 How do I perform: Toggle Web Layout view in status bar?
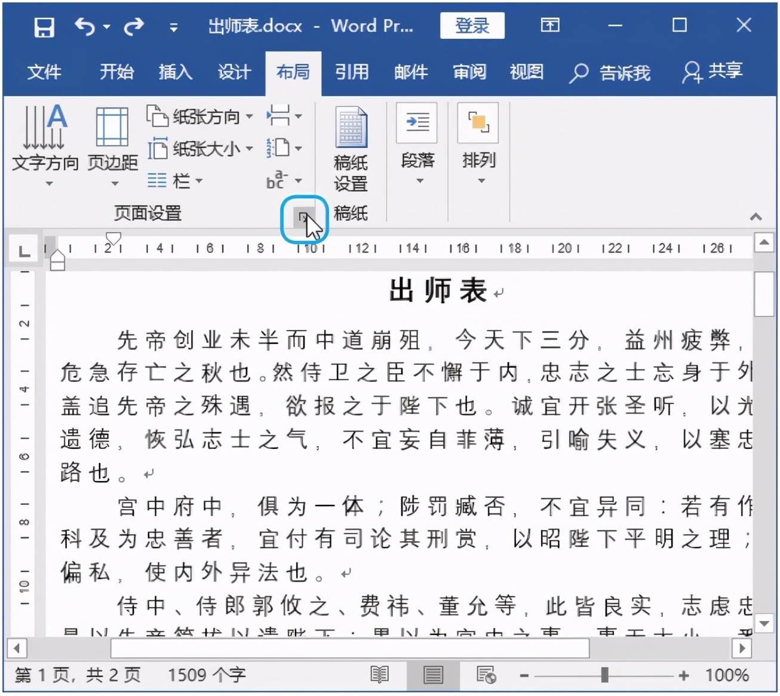coord(485,676)
